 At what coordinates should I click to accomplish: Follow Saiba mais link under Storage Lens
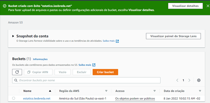click(108, 41)
